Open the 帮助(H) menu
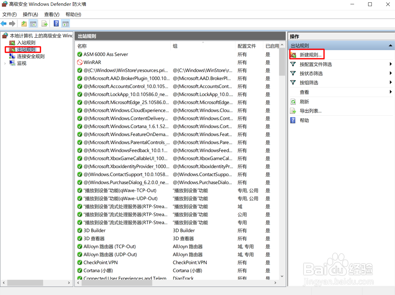The height and width of the screenshot is (295, 395). [x=73, y=14]
